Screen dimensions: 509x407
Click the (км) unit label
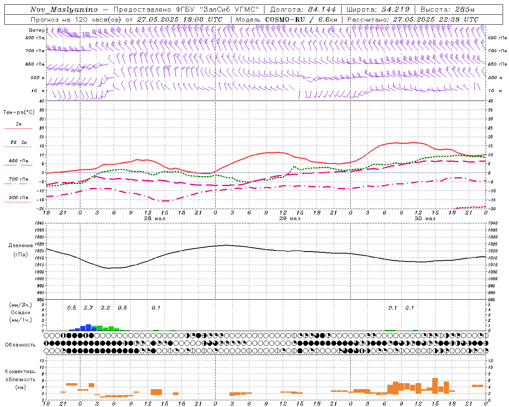(21, 387)
